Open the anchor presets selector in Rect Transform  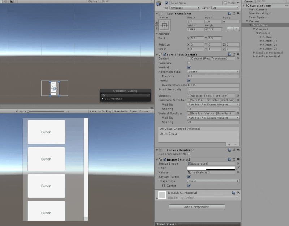click(165, 26)
